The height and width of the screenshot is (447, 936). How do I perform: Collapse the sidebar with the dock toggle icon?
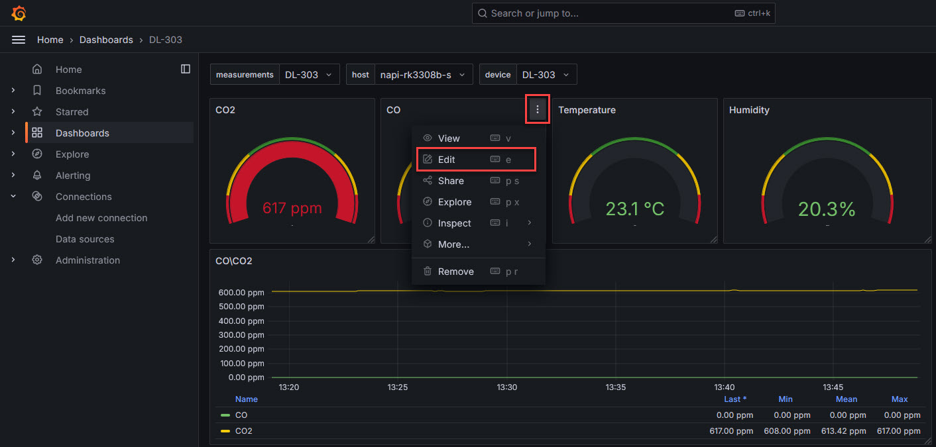click(x=185, y=68)
